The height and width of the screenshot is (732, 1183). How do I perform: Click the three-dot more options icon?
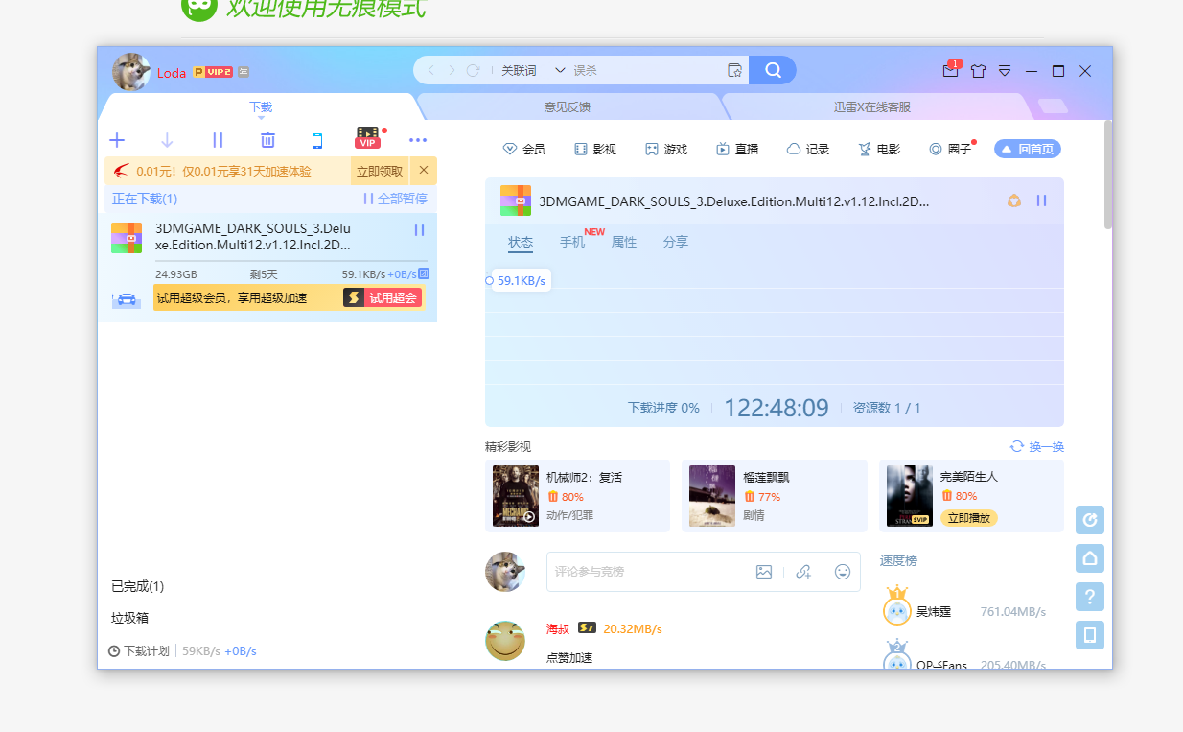tap(417, 139)
